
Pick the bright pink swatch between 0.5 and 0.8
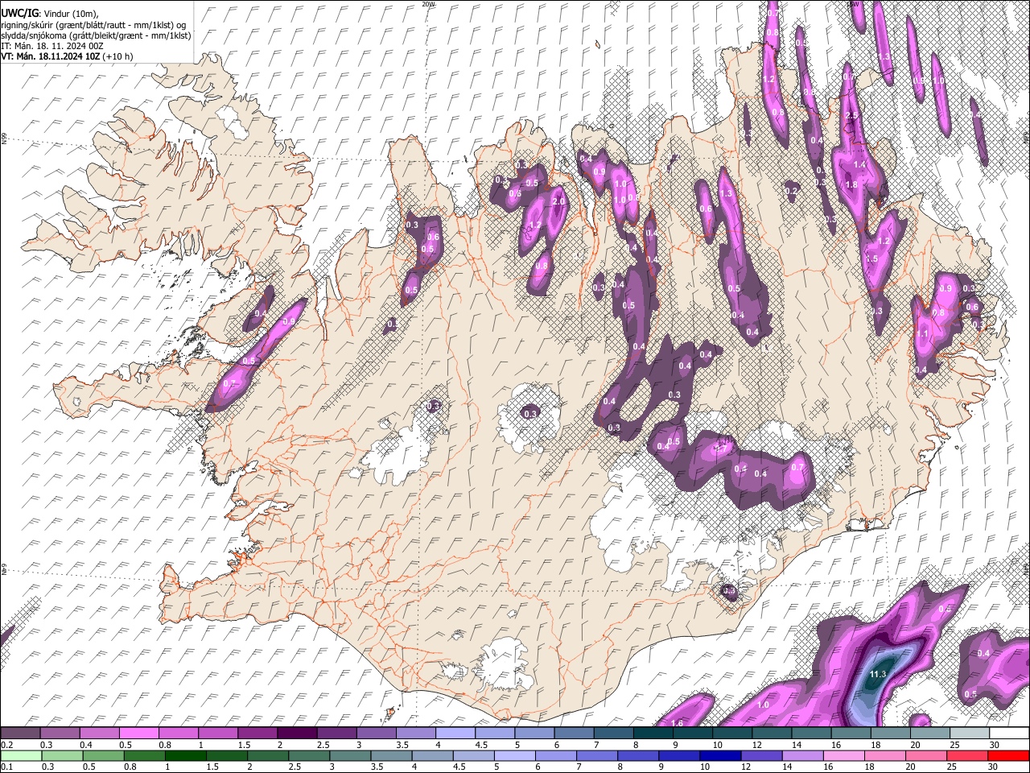141,734
